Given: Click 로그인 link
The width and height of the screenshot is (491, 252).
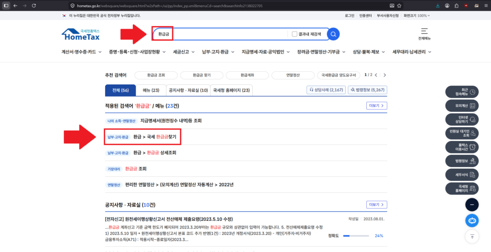Looking at the screenshot, I should (349, 15).
